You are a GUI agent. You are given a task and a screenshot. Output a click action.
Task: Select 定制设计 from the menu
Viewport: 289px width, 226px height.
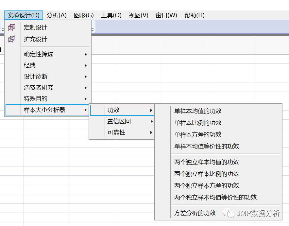point(35,27)
